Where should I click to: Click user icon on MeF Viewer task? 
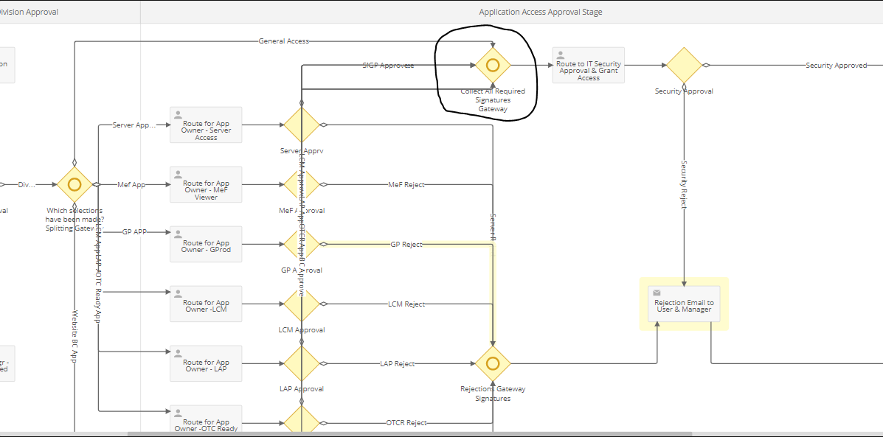[178, 175]
